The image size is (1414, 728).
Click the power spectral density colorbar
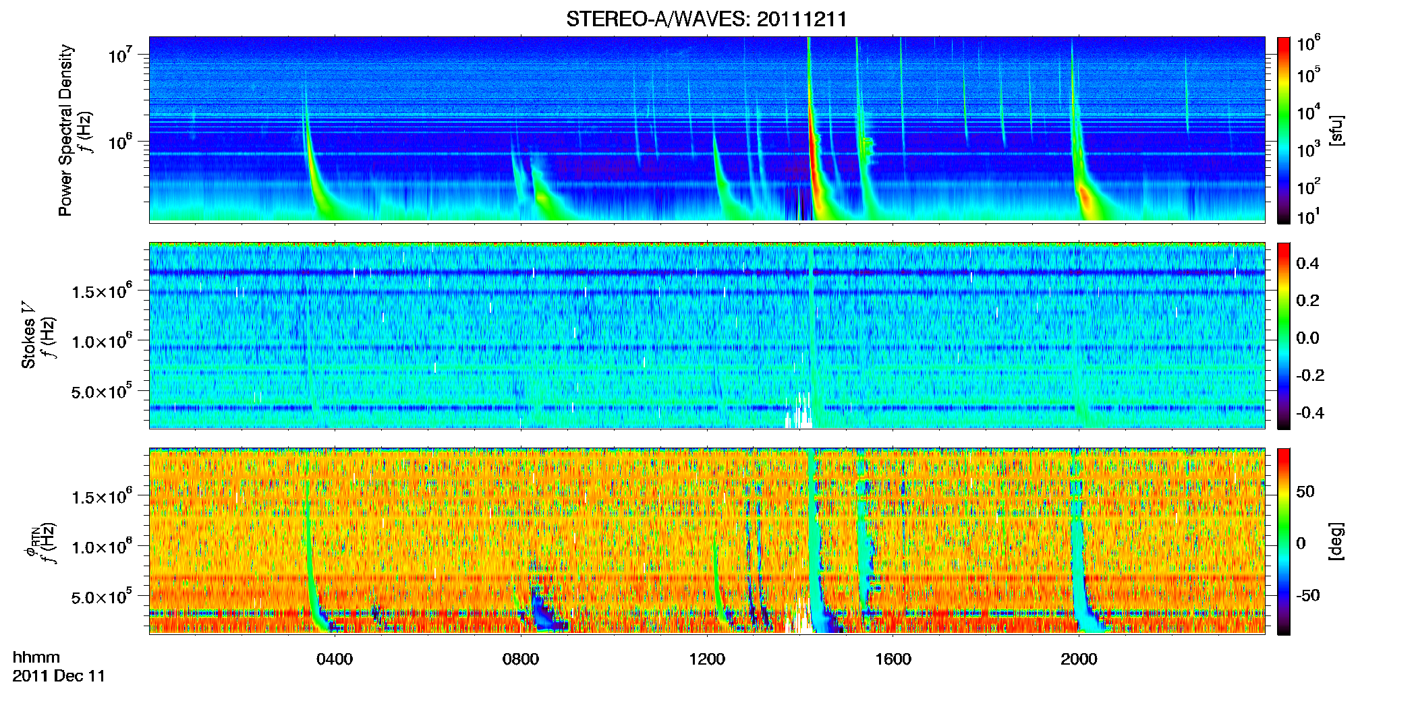(1284, 130)
